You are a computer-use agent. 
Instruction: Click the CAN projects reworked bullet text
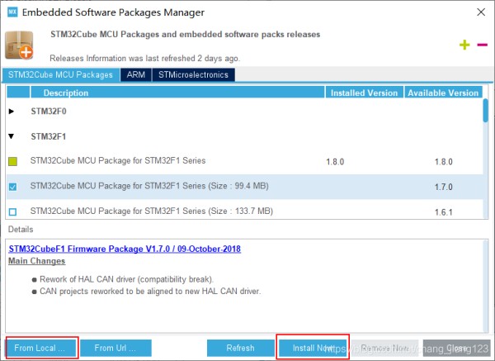pyautogui.click(x=150, y=291)
